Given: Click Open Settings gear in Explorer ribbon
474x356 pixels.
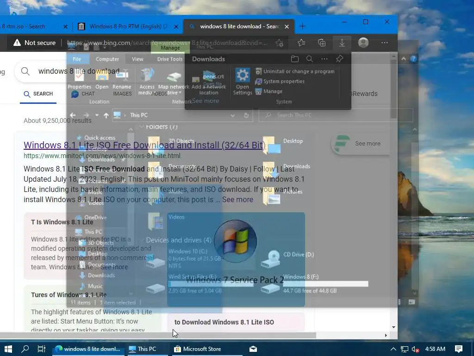Looking at the screenshot, I should (243, 82).
